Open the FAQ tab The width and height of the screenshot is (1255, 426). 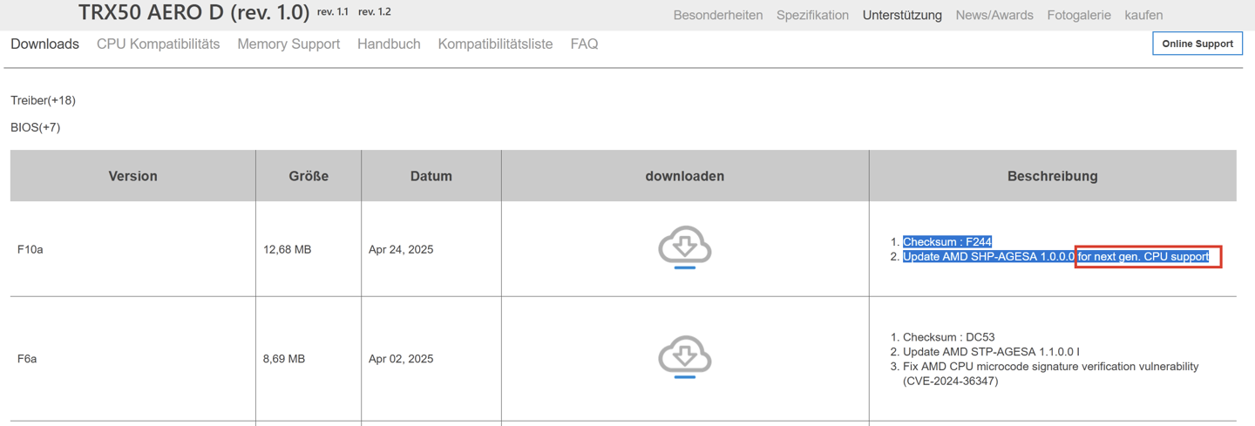pos(584,44)
